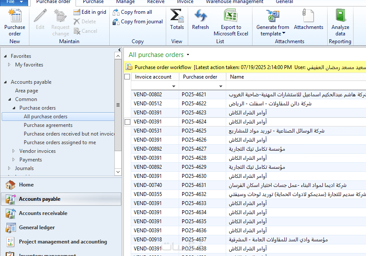Screen dimensions: 366x256
Task: Select vendor cell VEND-00918
Action: 148,240
